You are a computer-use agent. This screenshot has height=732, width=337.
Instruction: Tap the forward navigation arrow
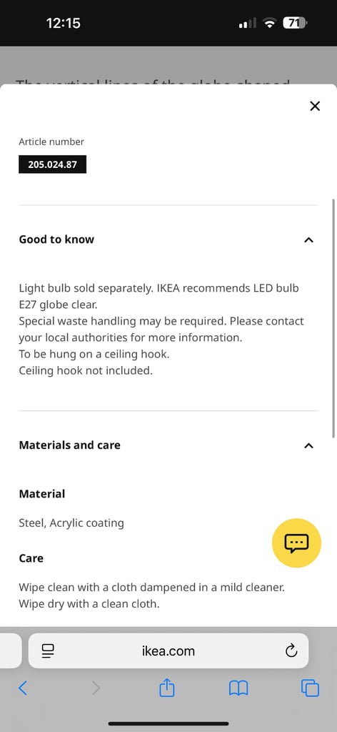pos(96,688)
